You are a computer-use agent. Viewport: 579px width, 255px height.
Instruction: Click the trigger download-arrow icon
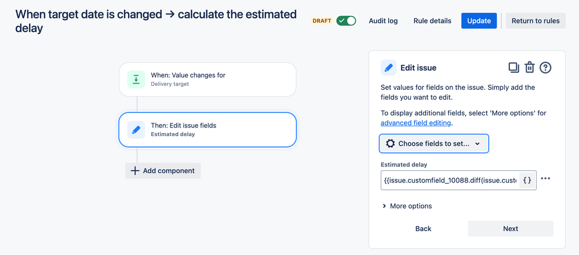(136, 79)
